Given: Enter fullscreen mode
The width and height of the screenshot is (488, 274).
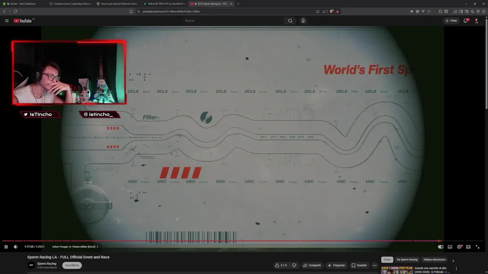Looking at the screenshot, I should click(x=477, y=247).
